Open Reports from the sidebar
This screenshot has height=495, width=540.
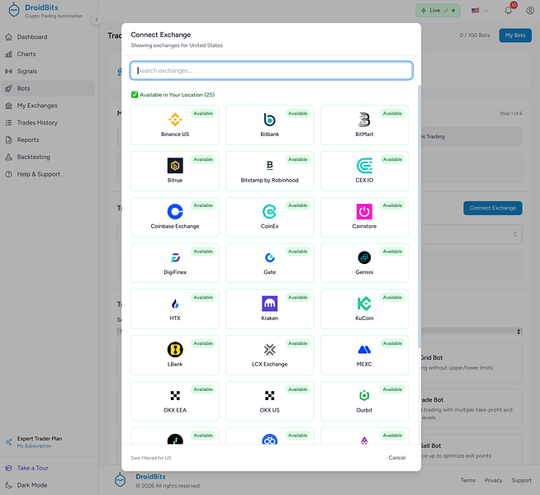tap(48, 140)
